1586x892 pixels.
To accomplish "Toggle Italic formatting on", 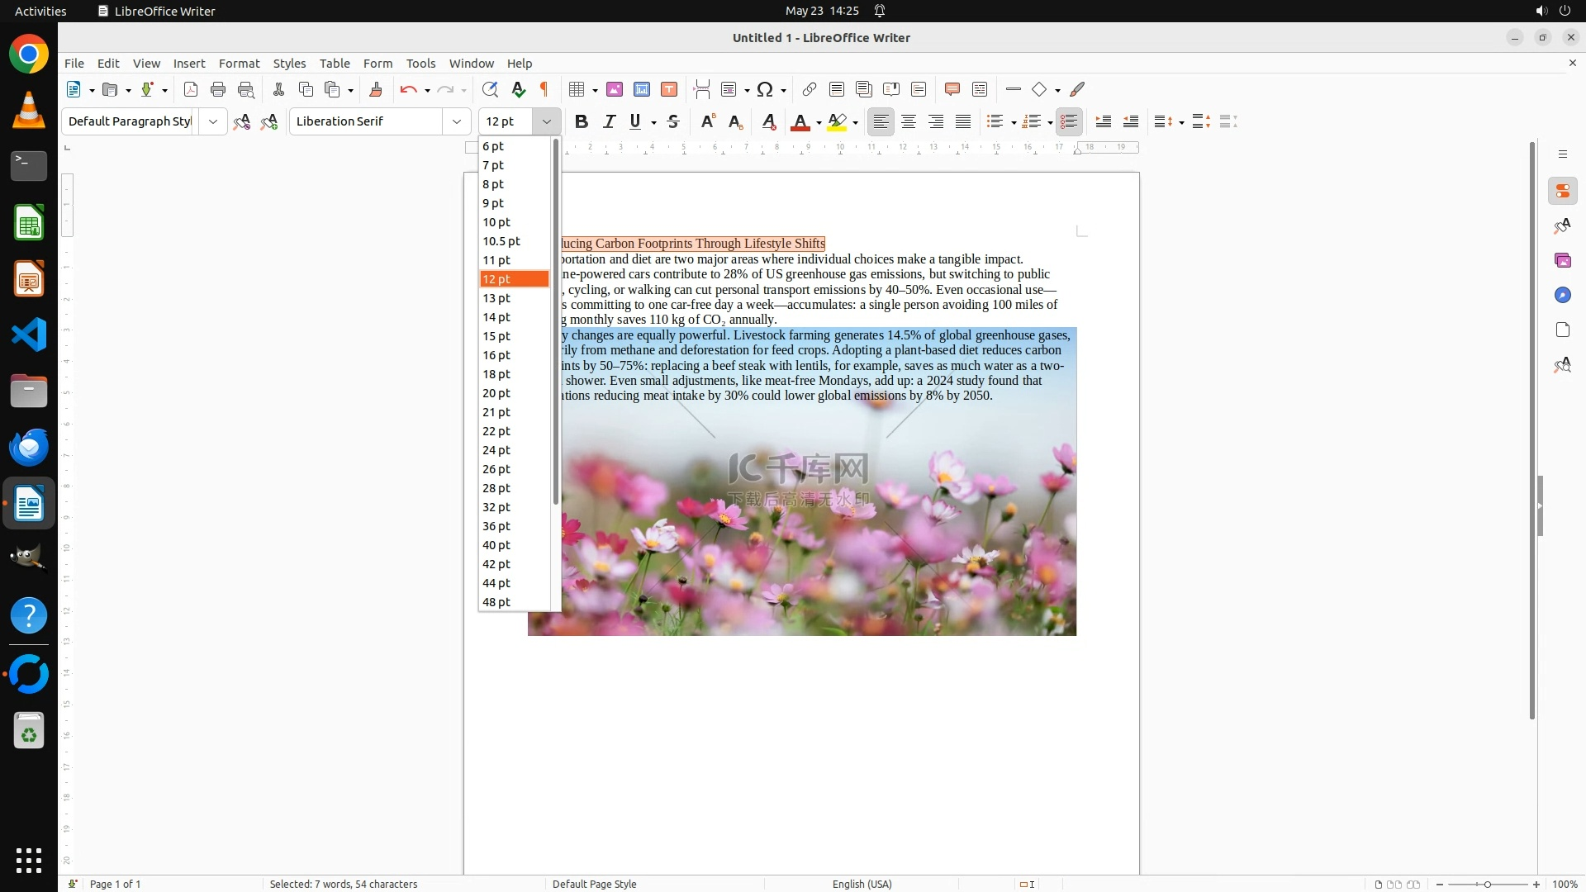I will coord(610,121).
